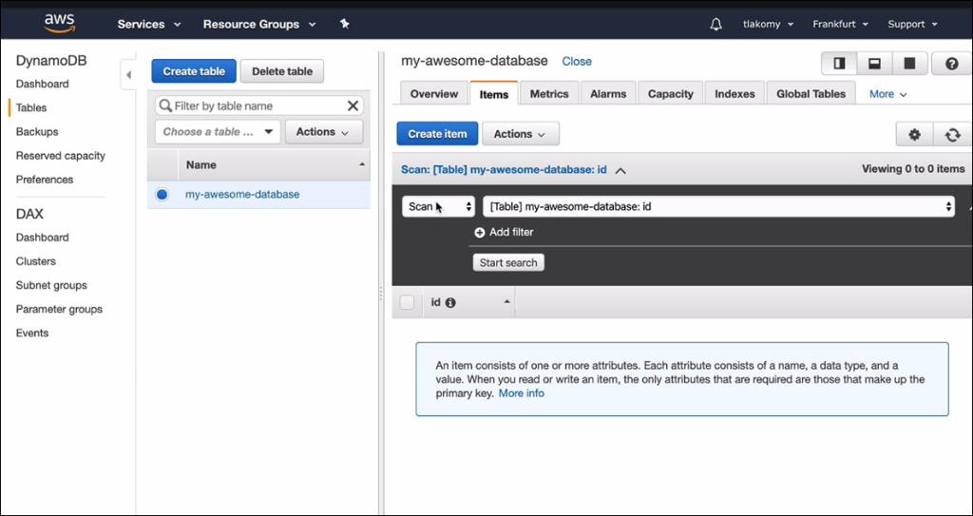Switch to the Global Tables tab

811,94
